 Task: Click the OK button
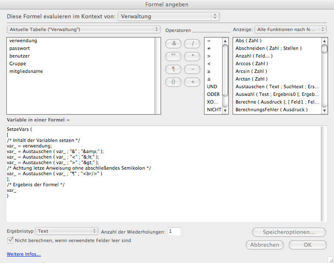(308, 245)
